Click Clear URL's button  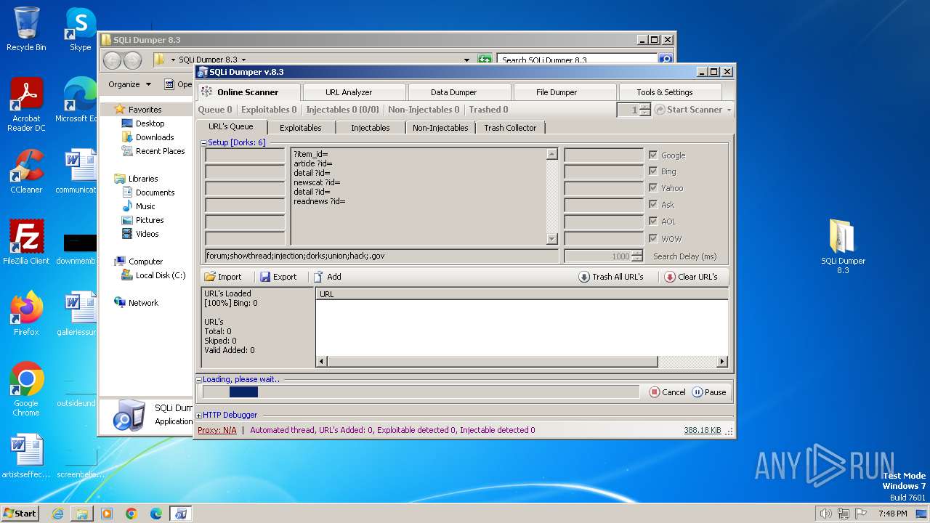pos(691,277)
